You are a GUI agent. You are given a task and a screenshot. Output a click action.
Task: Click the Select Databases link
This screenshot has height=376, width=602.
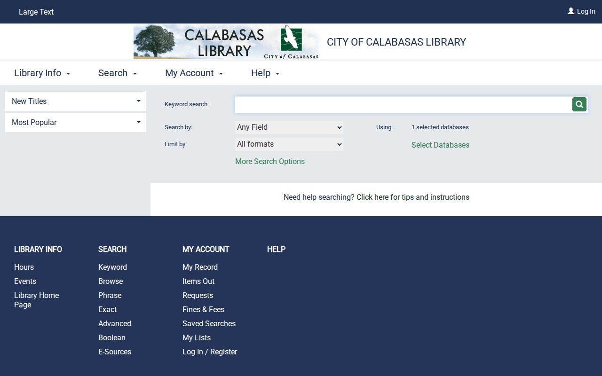440,145
